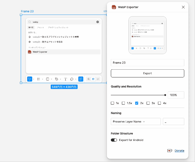Select the すべて tab

31,28
